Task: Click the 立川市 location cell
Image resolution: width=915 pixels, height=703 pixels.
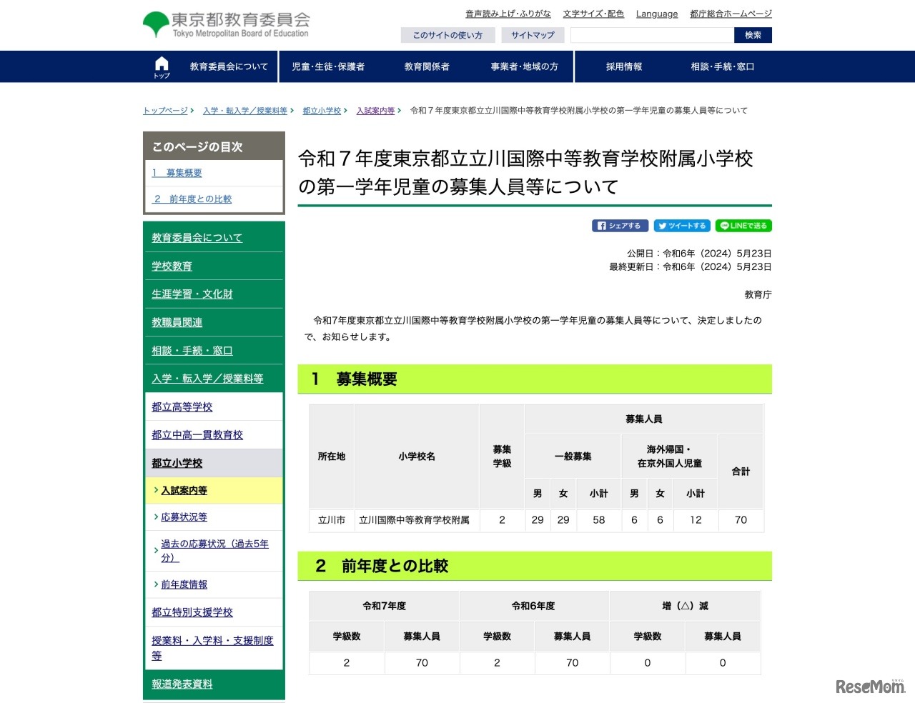Action: pyautogui.click(x=332, y=520)
